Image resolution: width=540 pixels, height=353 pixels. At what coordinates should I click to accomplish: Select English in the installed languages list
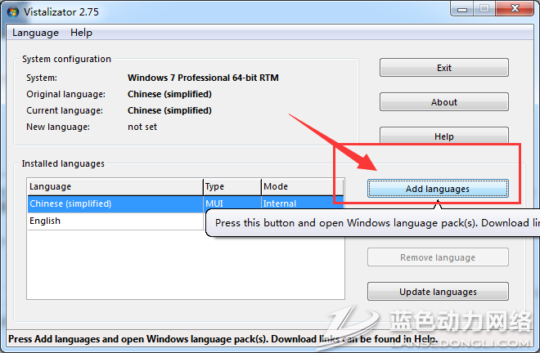point(45,221)
